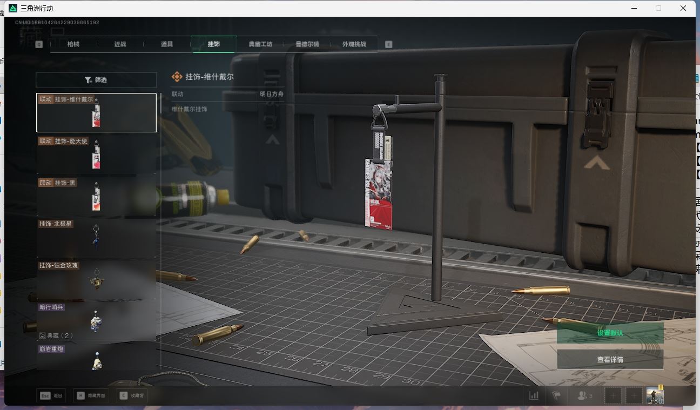The width and height of the screenshot is (700, 410).
Task: Click the 设置默认 button
Action: 609,333
